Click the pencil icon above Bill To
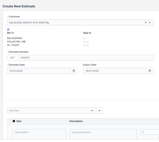This screenshot has width=159, height=142. [8, 30]
